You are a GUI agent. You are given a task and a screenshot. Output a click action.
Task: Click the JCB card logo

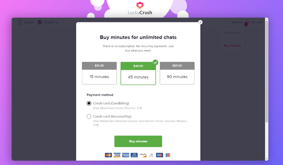168,155
